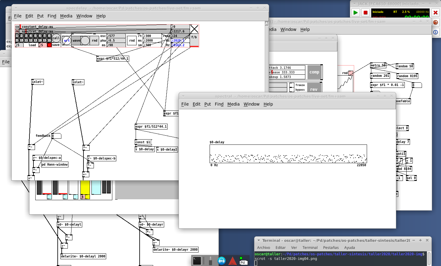Start JACK with the green play button
The height and width of the screenshot is (266, 441).
pos(355,13)
